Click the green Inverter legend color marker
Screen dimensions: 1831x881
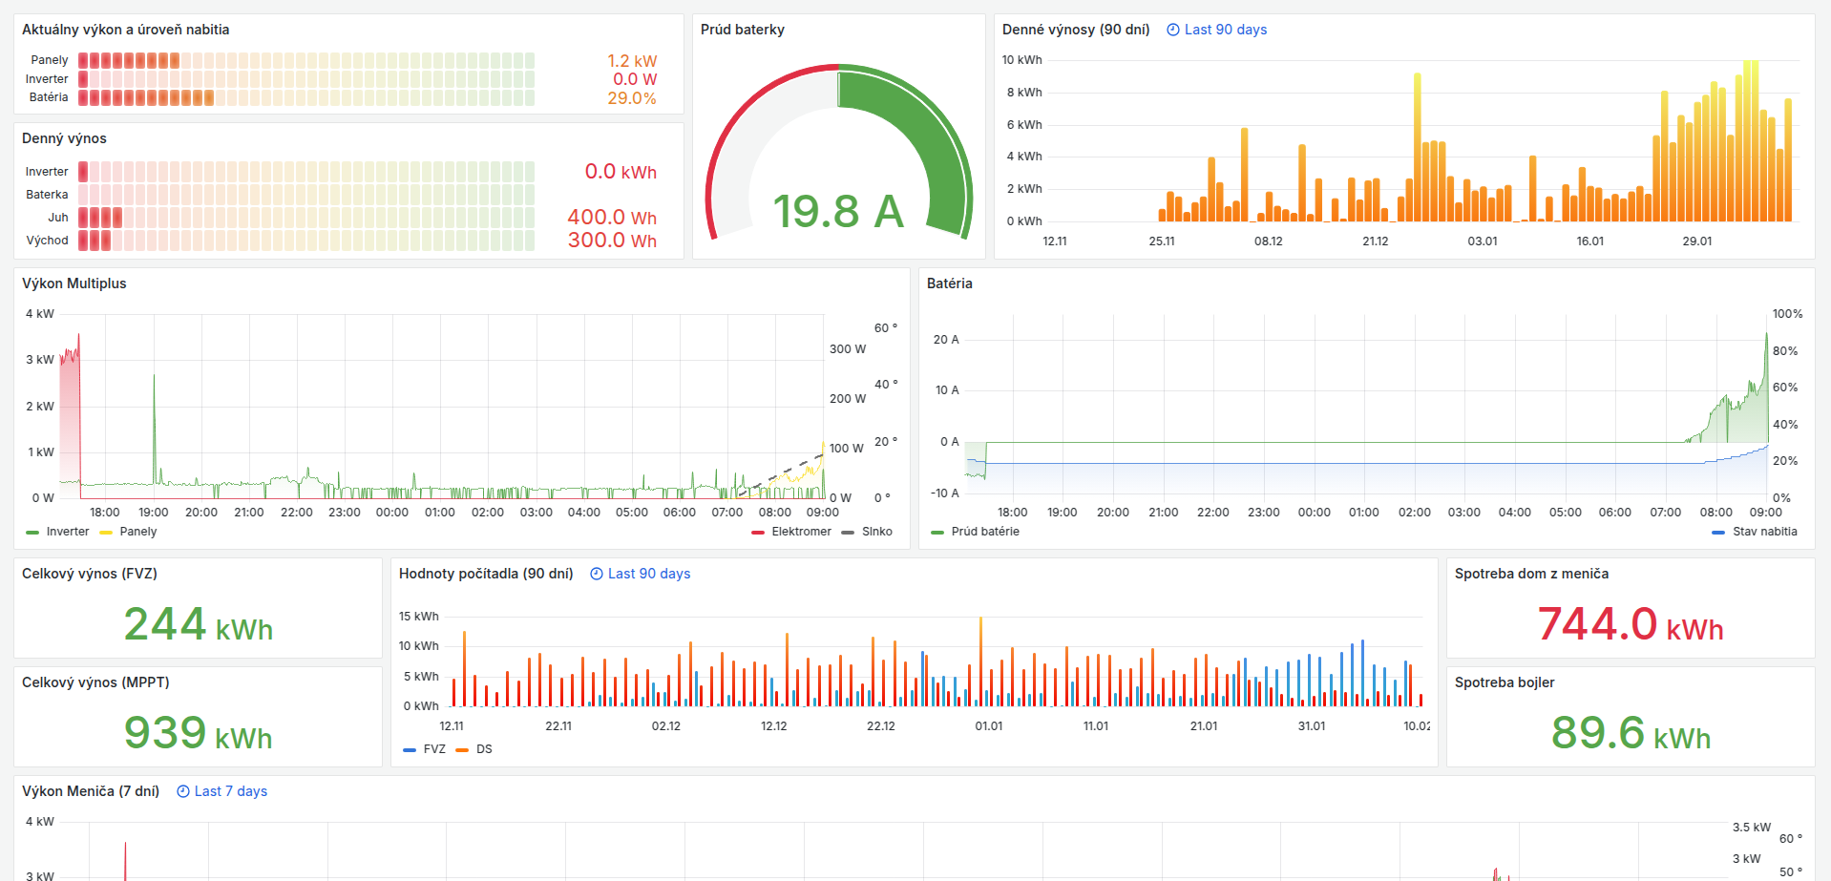(x=32, y=533)
